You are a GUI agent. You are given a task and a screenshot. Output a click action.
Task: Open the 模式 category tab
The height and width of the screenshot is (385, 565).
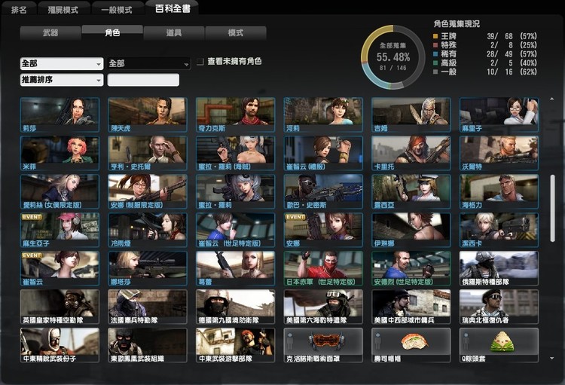point(235,33)
